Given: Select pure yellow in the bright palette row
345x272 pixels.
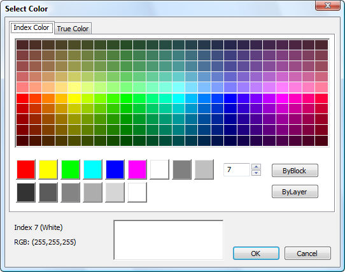Looking at the screenshot, I should [x=74, y=99].
